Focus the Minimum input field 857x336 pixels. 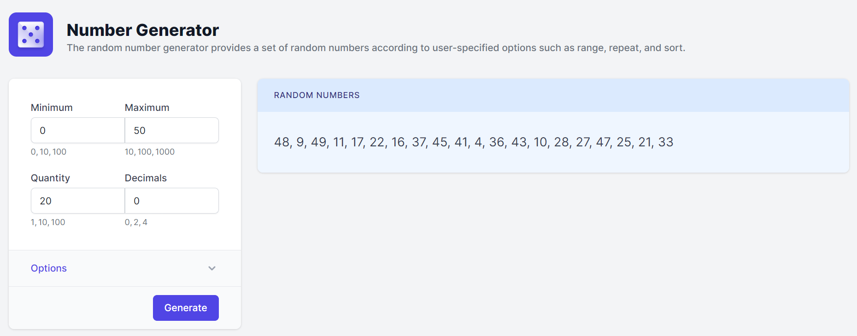pos(77,130)
